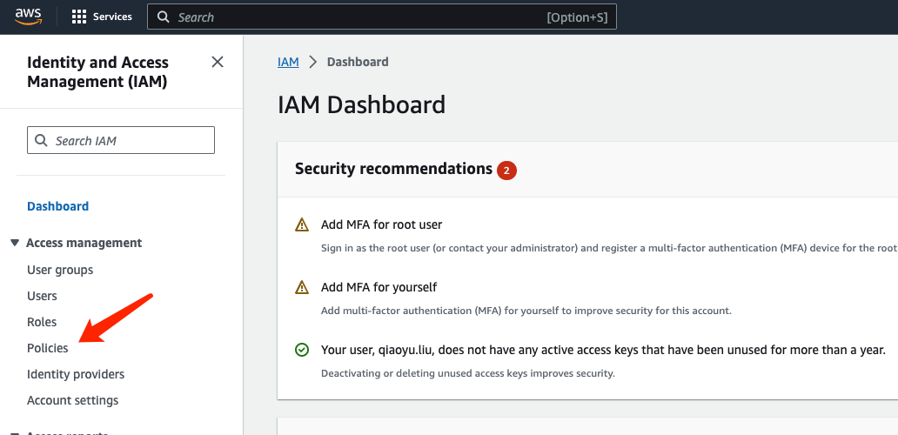Click the unused access keys message for qiaoyu.liu
898x435 pixels.
[603, 350]
